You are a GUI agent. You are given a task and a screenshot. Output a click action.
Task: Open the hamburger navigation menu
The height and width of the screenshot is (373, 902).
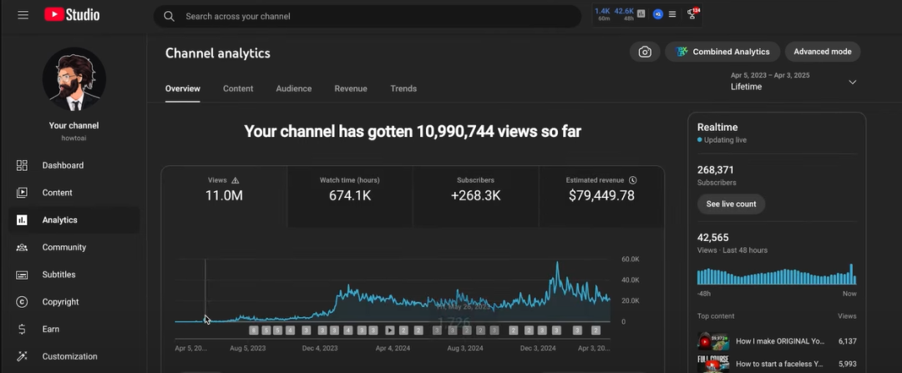point(23,16)
